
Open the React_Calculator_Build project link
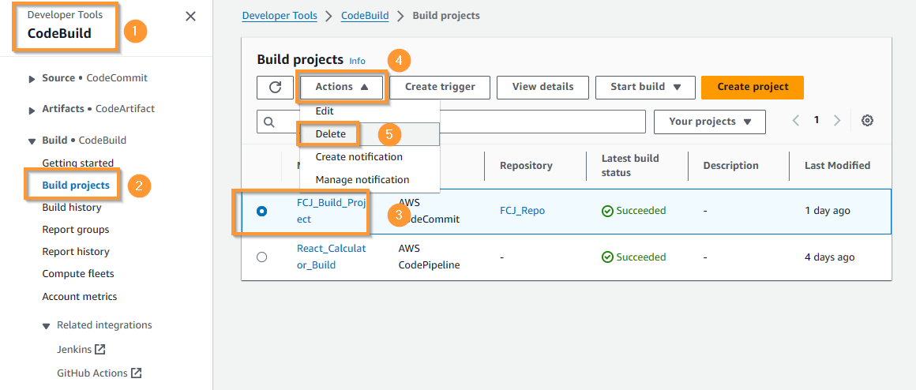(x=331, y=257)
